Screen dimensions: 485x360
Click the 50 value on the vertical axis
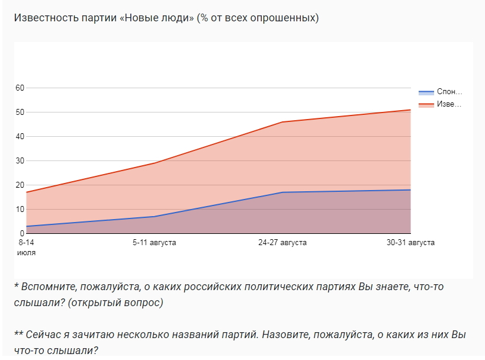tap(20, 112)
